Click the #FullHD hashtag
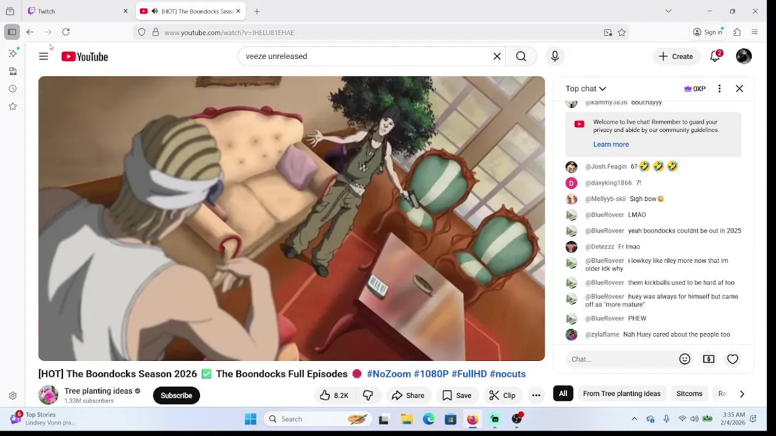 pyautogui.click(x=469, y=374)
